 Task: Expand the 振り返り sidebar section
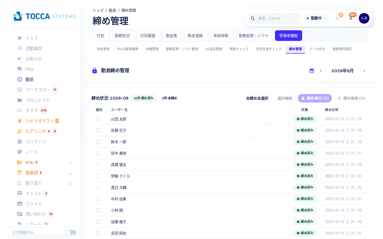point(70,184)
